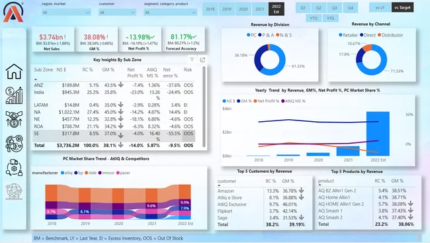Switch comparison to vs LY
Viewport: 430px width, 243px height.
(x=380, y=8)
